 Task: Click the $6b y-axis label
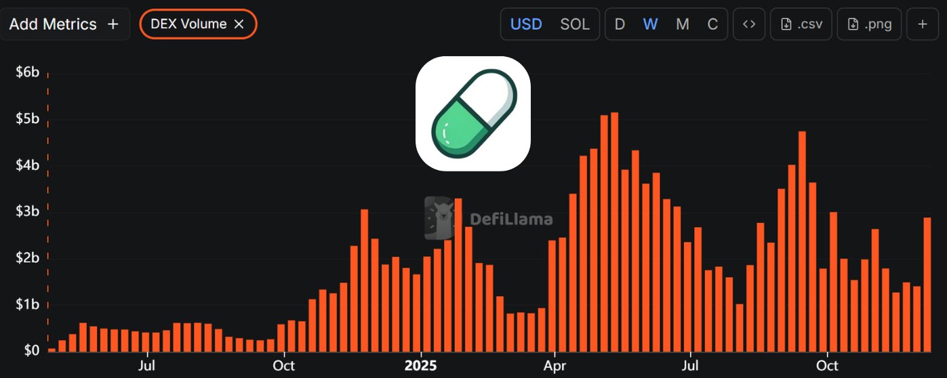28,72
